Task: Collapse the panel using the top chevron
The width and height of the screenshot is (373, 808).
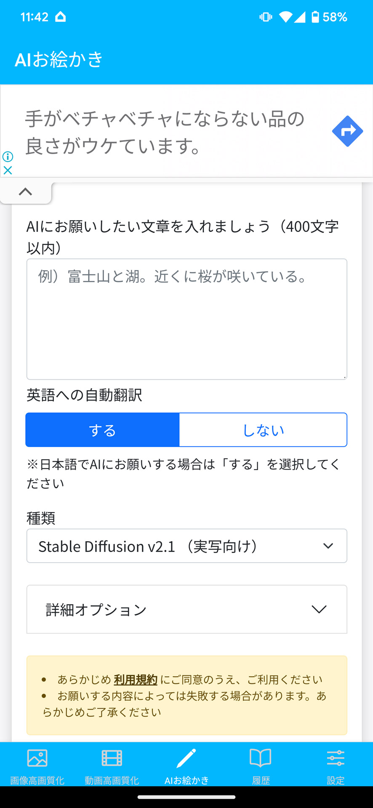Action: (26, 192)
